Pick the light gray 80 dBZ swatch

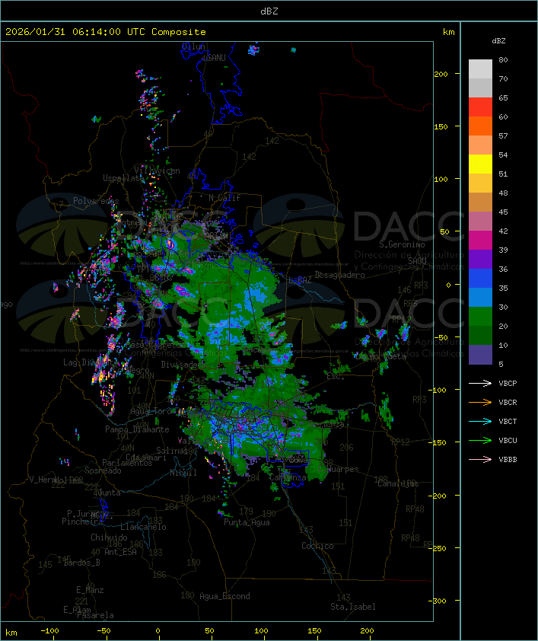(480, 69)
